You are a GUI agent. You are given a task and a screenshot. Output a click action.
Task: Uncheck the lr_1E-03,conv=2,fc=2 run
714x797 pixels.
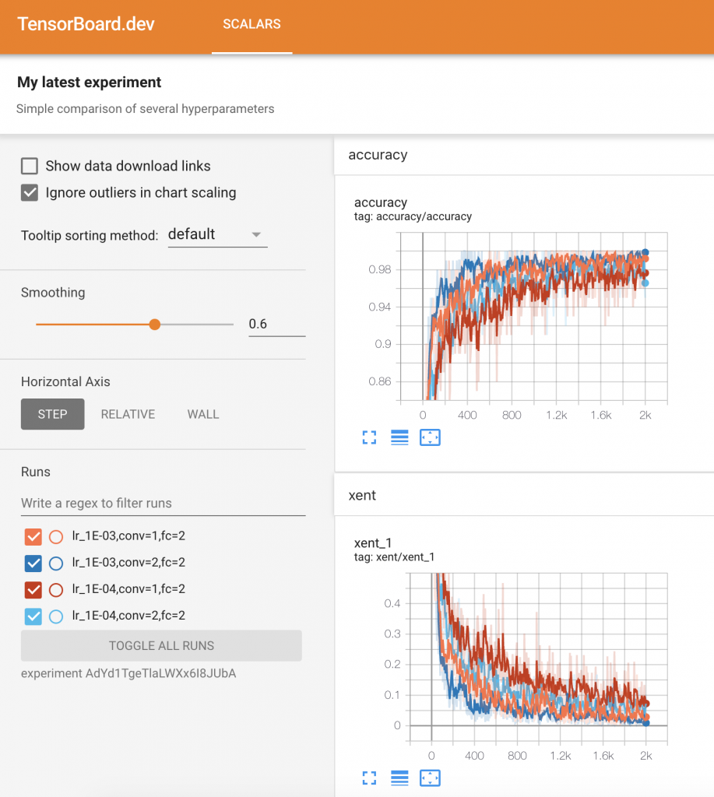(32, 564)
